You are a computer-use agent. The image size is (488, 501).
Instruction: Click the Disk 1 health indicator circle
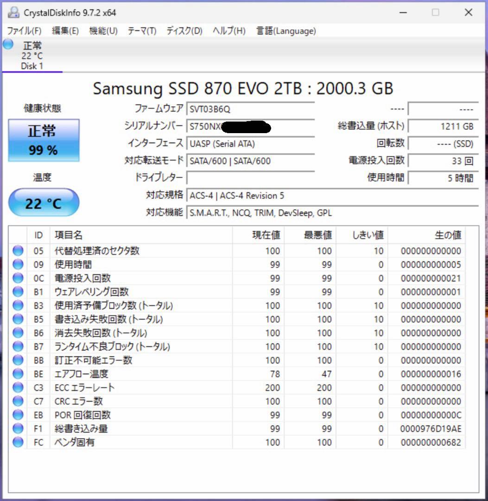coord(7,44)
